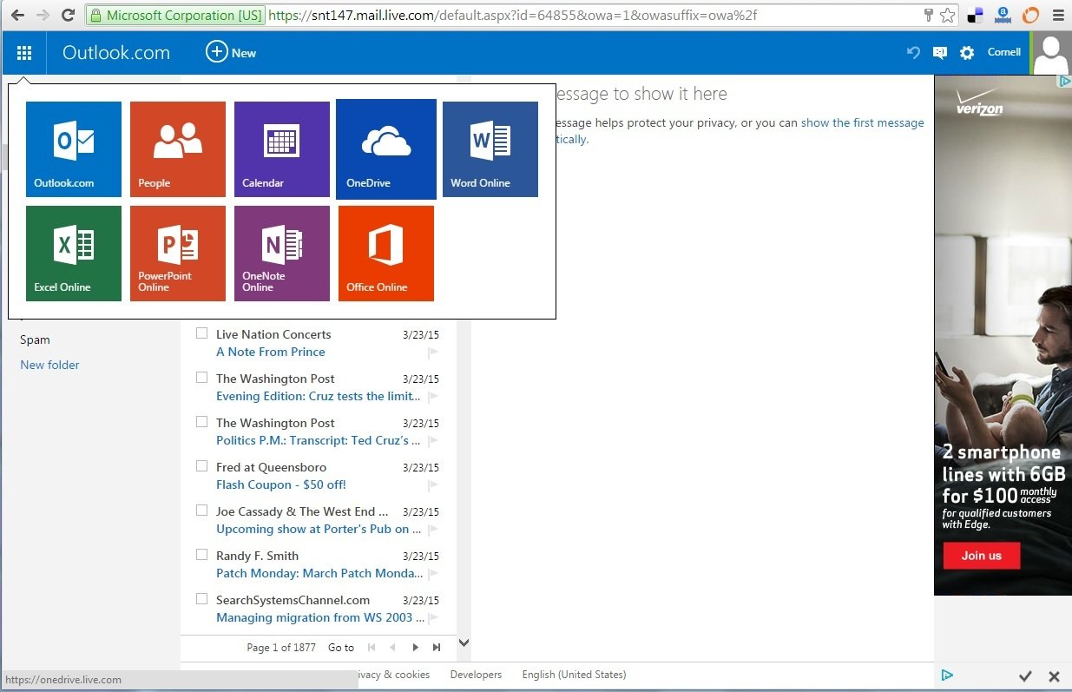
Task: Launch PowerPoint Online tile
Action: [178, 254]
